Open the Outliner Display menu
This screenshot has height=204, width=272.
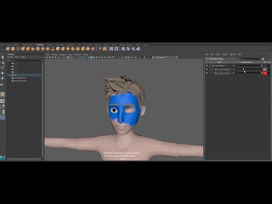[10, 57]
